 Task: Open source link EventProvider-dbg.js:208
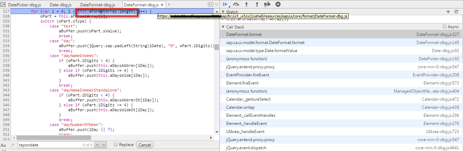436,75
